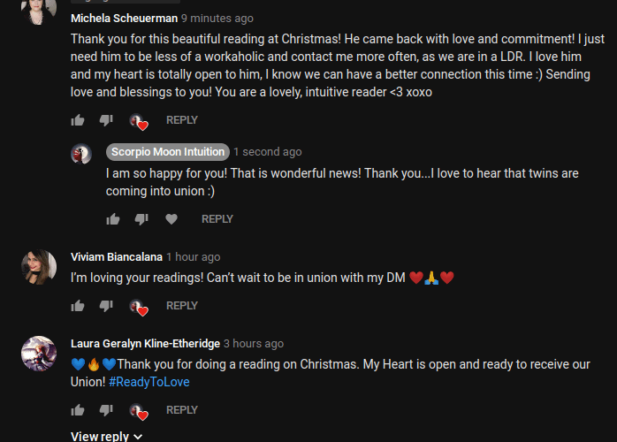
Task: Dislike Viviam Biancalana's comment
Action: (x=106, y=306)
